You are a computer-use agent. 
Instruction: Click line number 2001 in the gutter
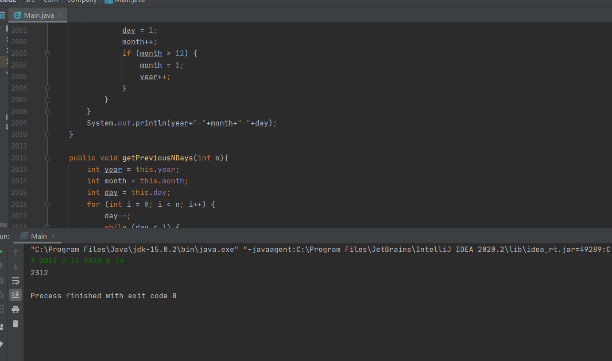(19, 30)
